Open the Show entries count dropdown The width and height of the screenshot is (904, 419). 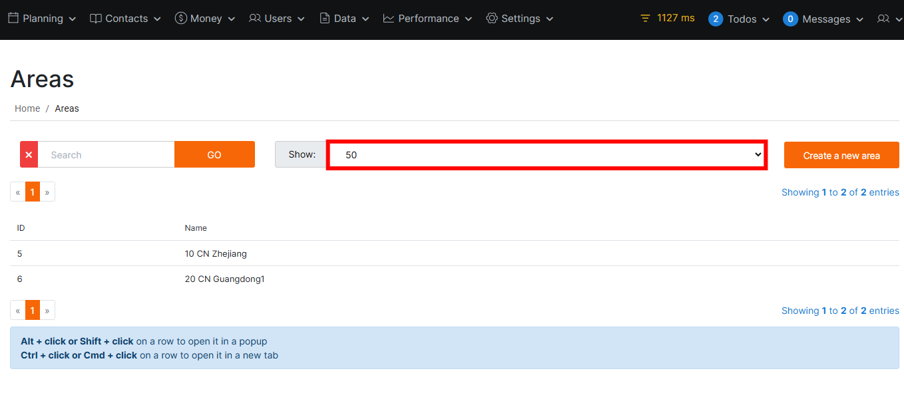(x=546, y=154)
